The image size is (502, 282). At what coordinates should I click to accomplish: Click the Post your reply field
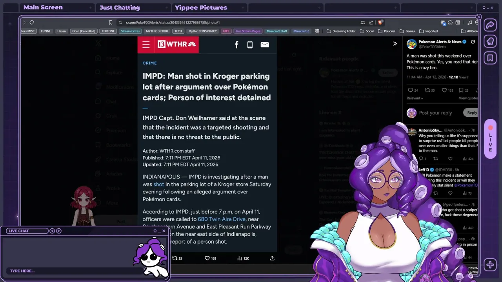point(435,113)
